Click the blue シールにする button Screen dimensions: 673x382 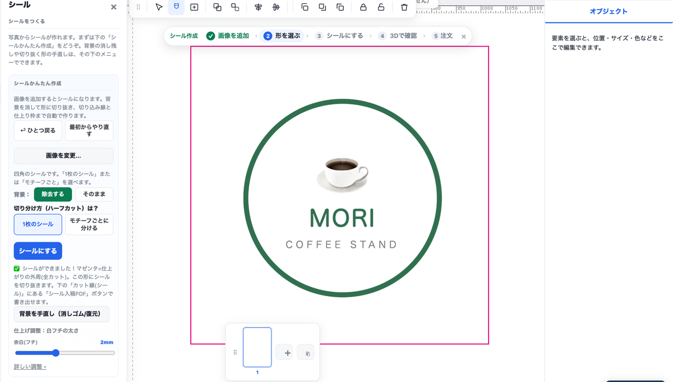38,251
